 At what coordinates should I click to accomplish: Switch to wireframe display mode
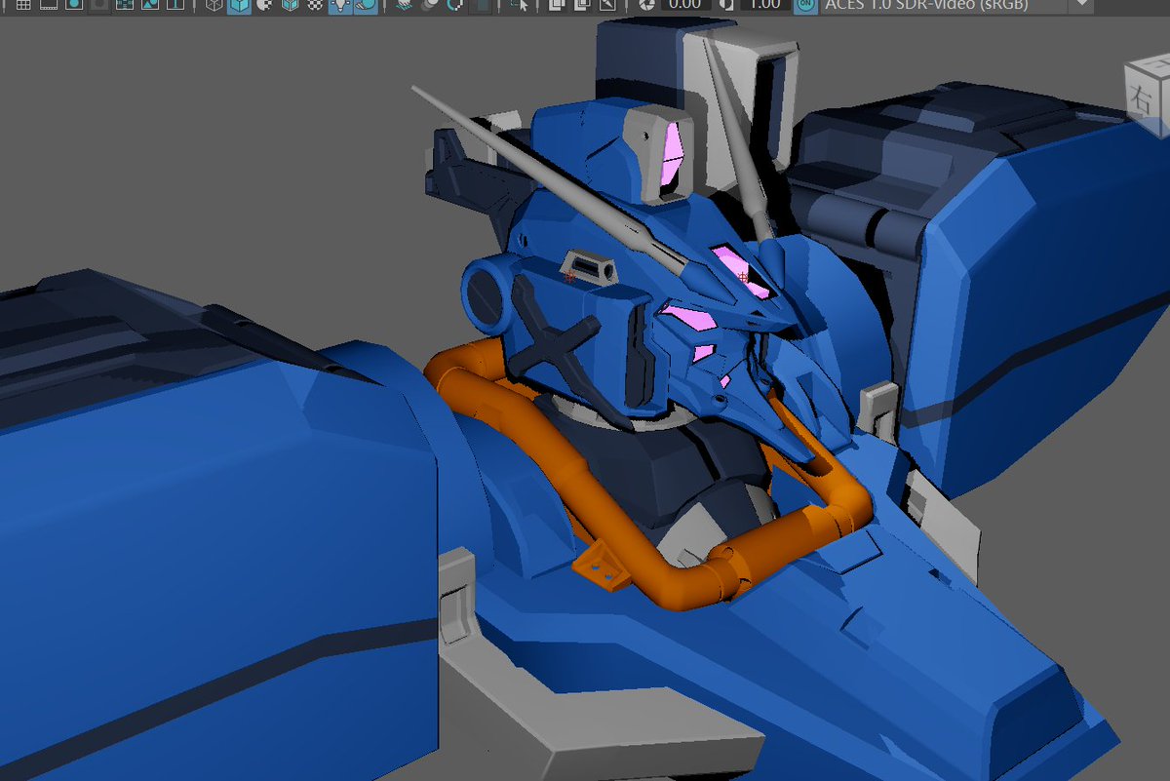click(x=214, y=5)
